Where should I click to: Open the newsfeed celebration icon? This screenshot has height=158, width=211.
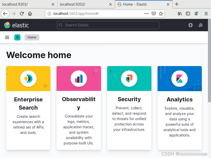(201, 25)
